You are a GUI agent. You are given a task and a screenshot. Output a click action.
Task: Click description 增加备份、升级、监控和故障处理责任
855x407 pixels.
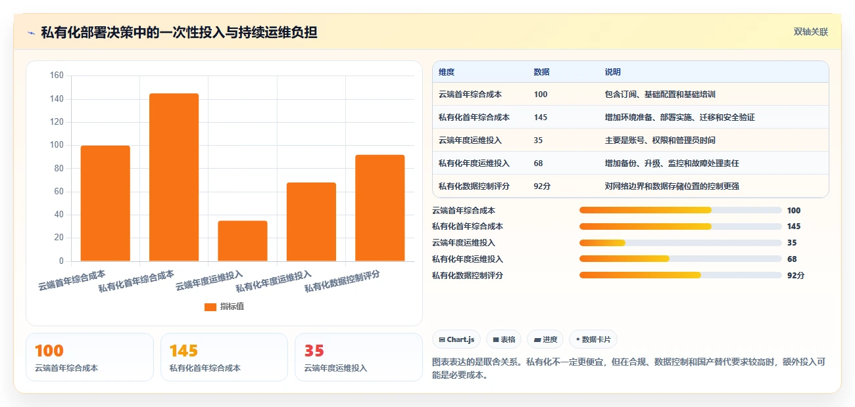pos(672,163)
